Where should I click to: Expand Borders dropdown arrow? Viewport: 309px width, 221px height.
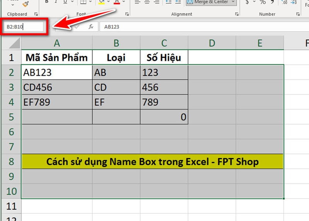click(x=90, y=2)
